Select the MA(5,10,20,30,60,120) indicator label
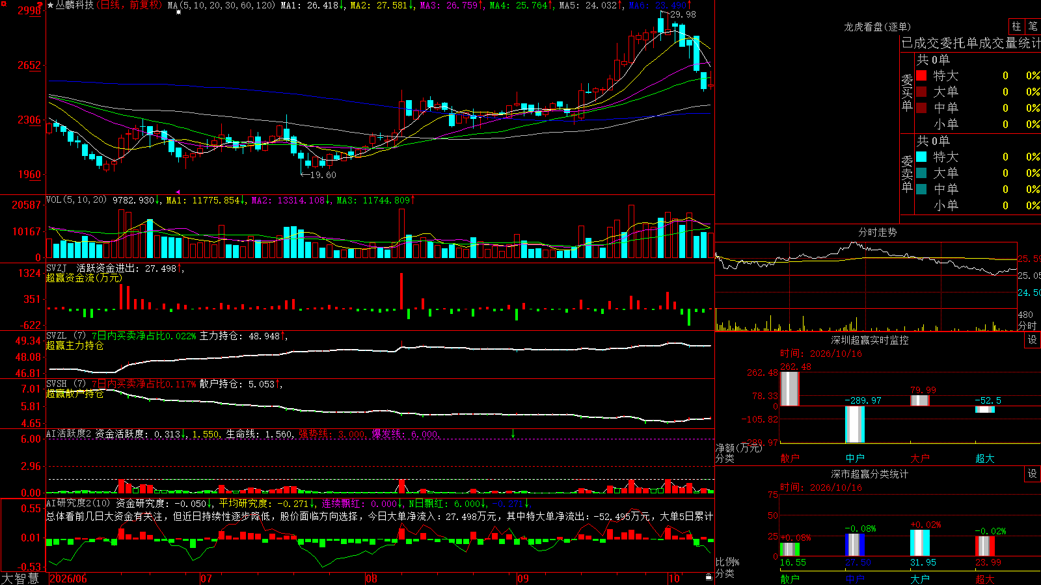 click(221, 5)
